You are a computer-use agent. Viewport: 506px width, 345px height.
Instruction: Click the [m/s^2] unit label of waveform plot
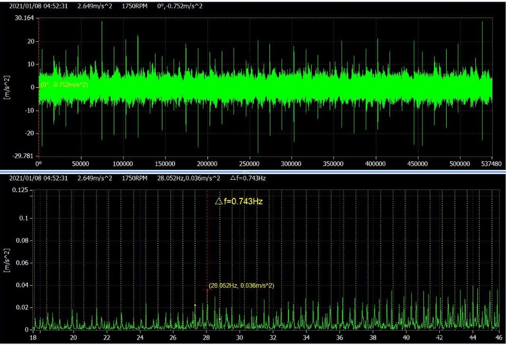click(x=6, y=87)
